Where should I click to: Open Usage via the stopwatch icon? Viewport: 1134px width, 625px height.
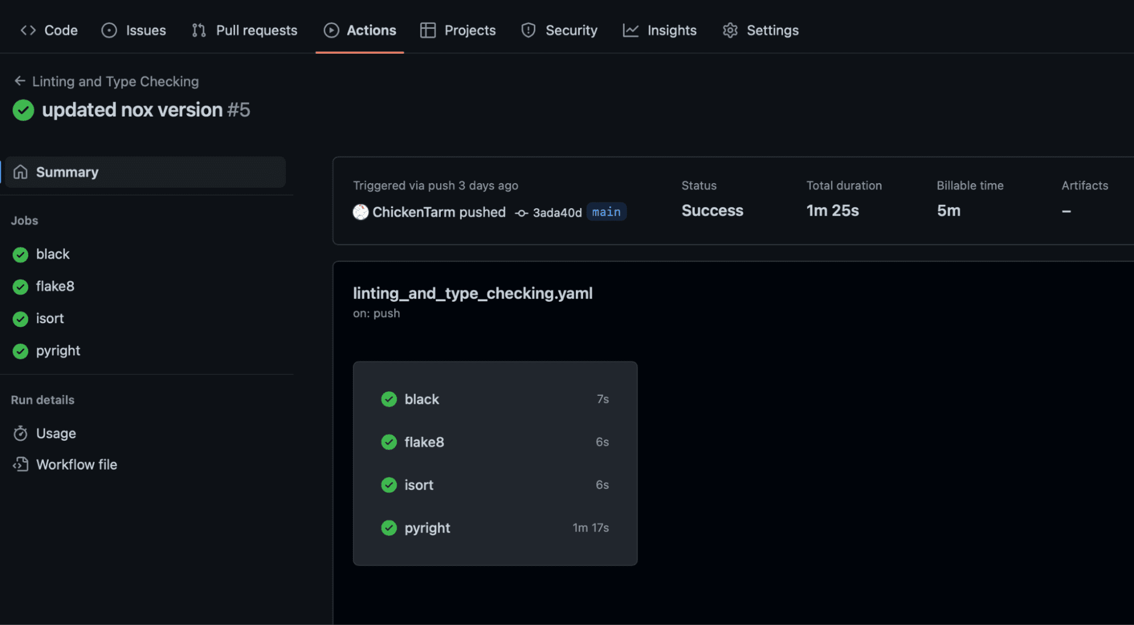point(20,433)
